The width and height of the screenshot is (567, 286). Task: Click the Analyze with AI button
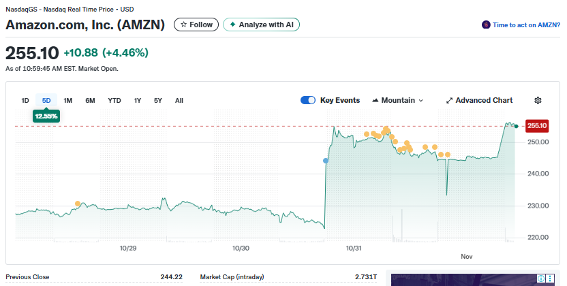click(x=262, y=25)
